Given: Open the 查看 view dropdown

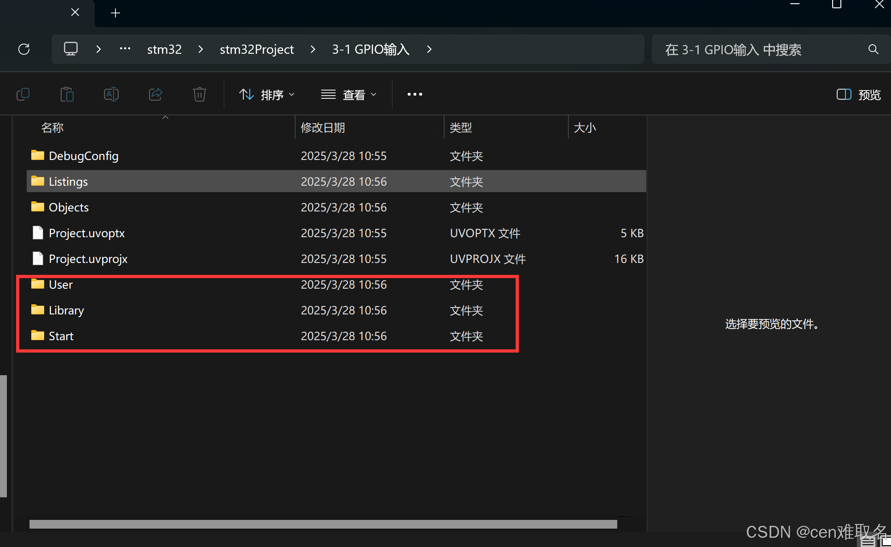Looking at the screenshot, I should click(x=349, y=95).
